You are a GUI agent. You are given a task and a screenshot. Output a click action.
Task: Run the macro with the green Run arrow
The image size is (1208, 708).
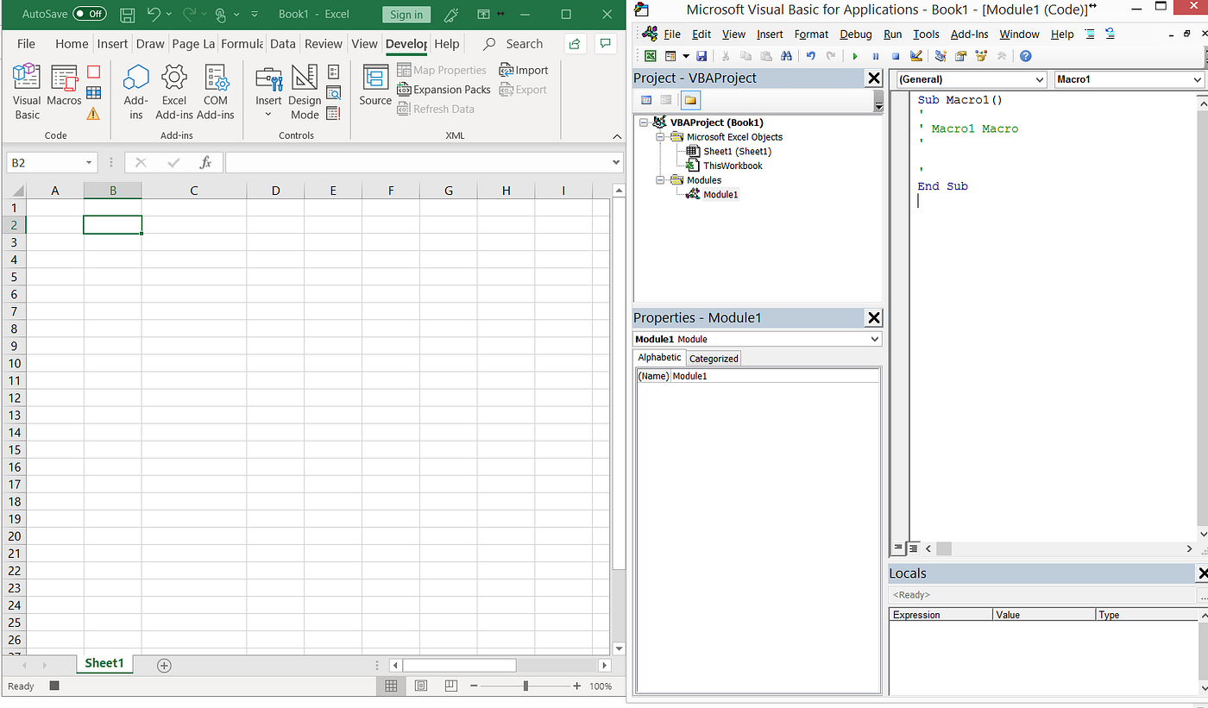coord(854,55)
